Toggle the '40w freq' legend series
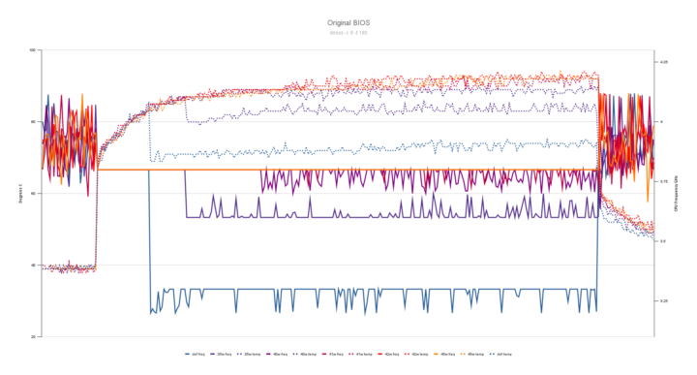 tap(277, 354)
